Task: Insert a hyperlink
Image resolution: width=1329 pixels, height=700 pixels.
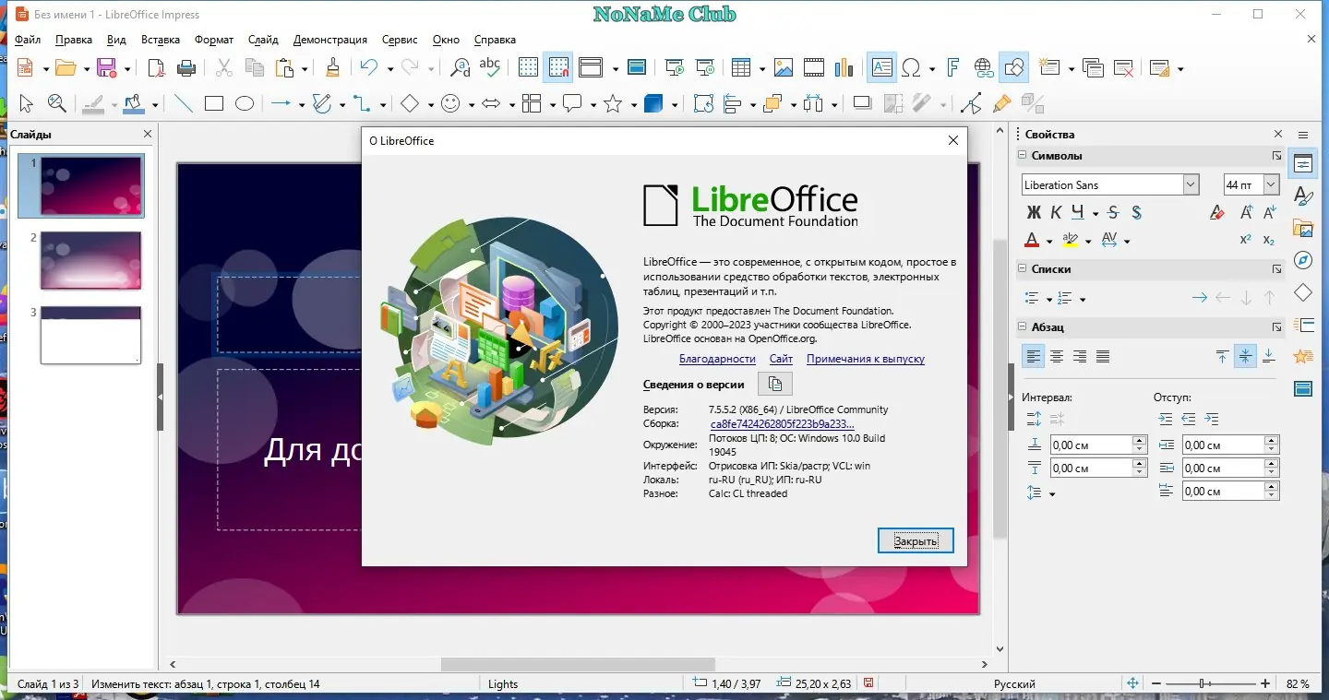Action: click(x=984, y=67)
